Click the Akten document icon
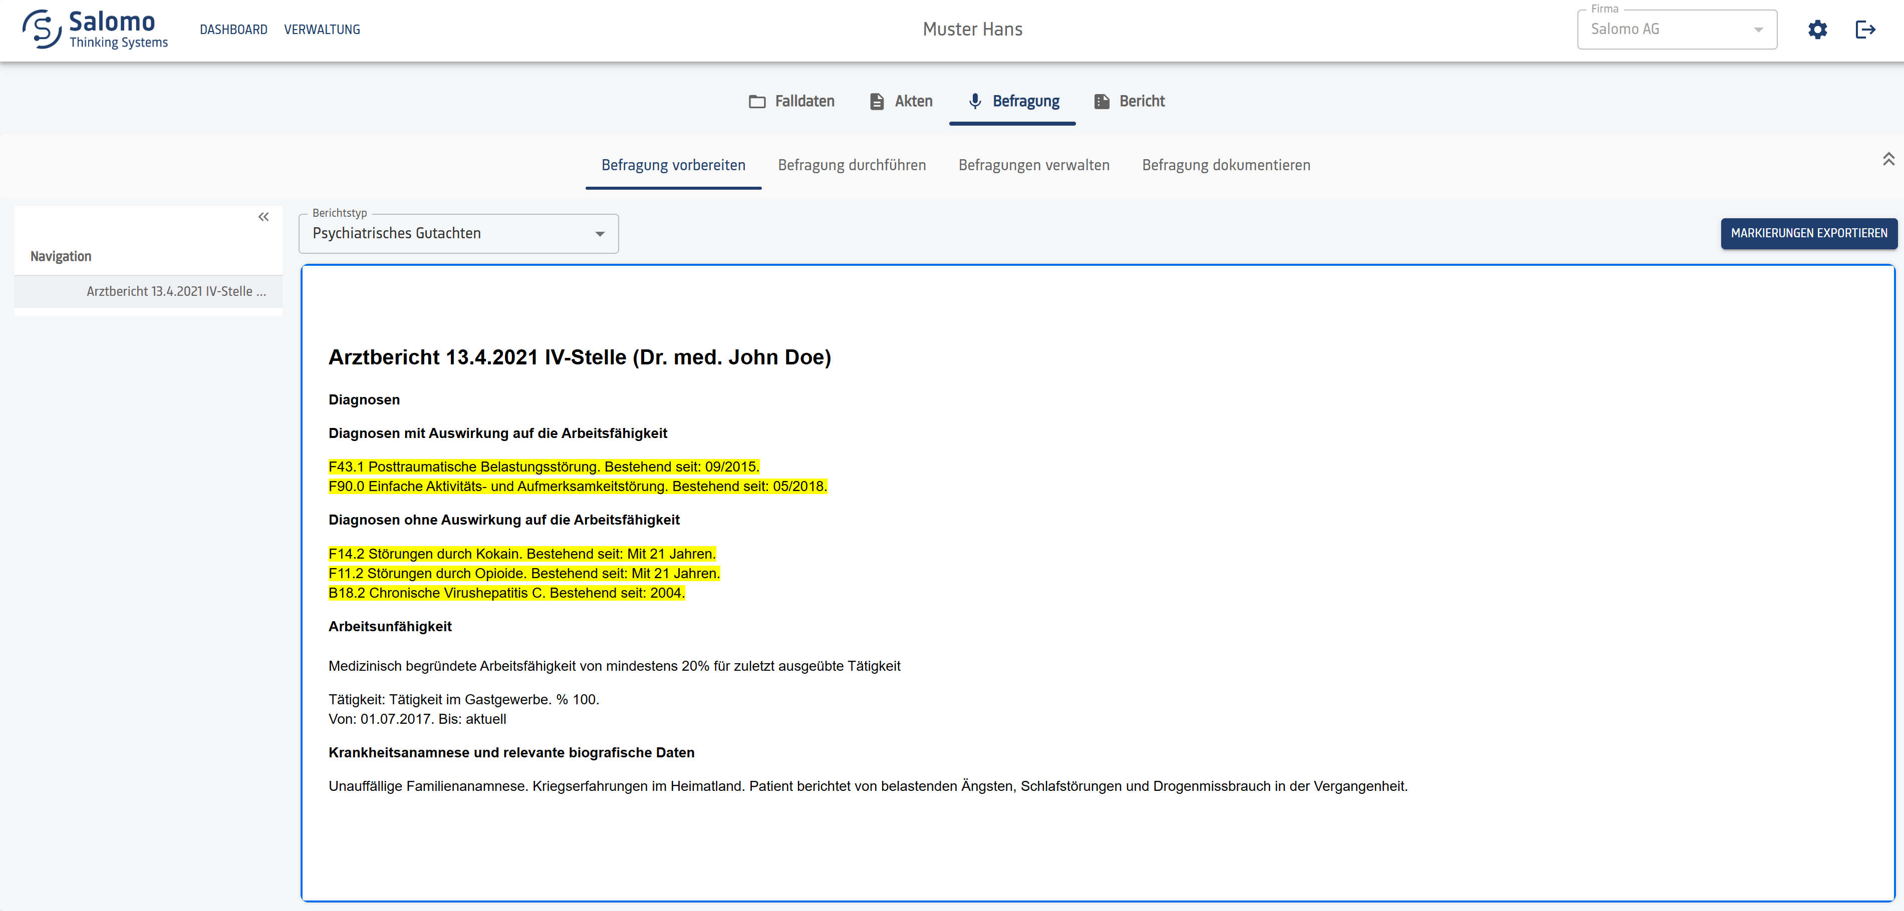The width and height of the screenshot is (1904, 911). 877,101
